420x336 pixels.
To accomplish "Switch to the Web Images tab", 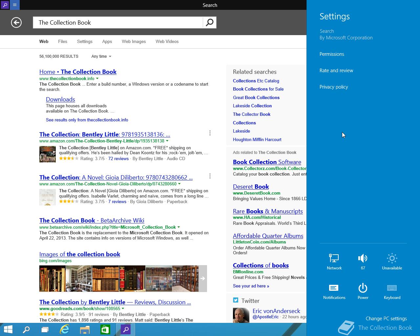I will pos(134,42).
